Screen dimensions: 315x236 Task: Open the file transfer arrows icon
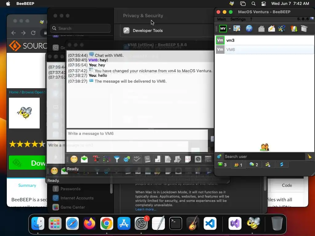(294, 29)
